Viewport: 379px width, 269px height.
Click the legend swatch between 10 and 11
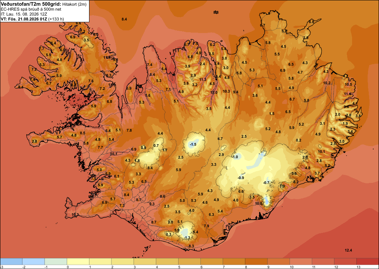[x=301, y=262]
